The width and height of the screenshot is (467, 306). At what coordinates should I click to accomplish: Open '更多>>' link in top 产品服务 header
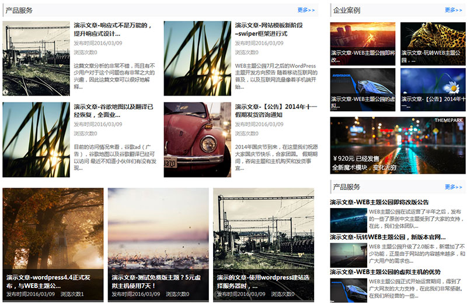click(x=306, y=10)
